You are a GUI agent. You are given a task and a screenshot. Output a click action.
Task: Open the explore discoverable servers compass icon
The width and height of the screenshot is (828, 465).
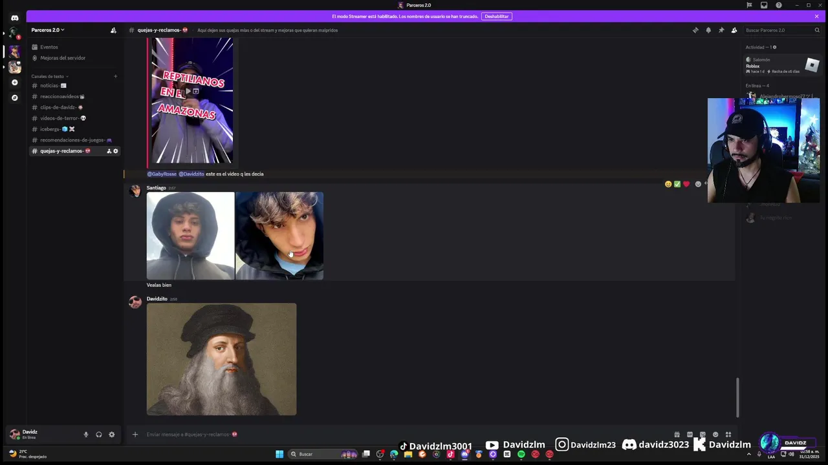[14, 98]
